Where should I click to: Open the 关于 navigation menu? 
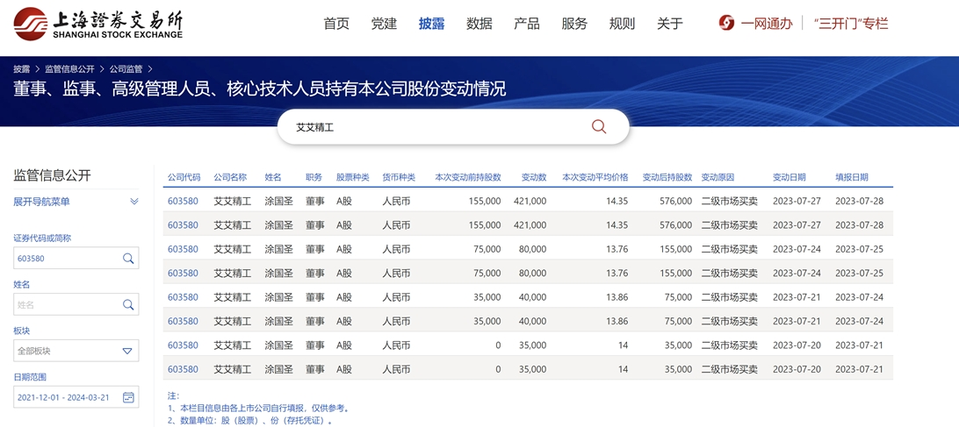(670, 24)
